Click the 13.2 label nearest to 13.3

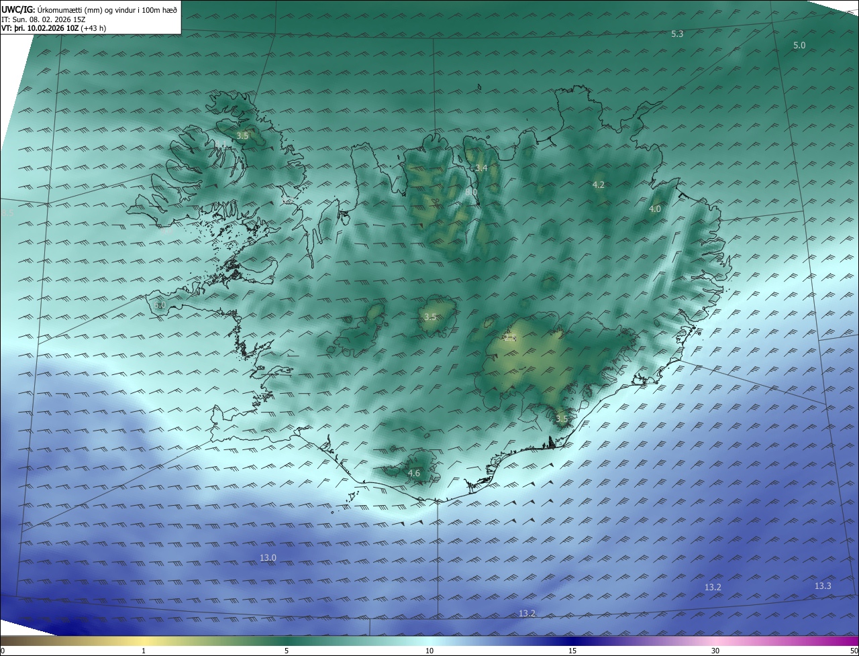pyautogui.click(x=713, y=587)
